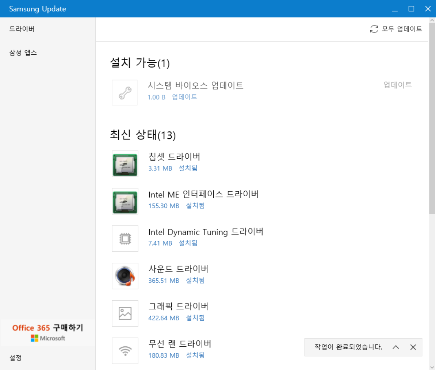Click 설치됨 under Intel Dynamic Tuning 드라이버
This screenshot has height=370, width=436.
(x=188, y=243)
